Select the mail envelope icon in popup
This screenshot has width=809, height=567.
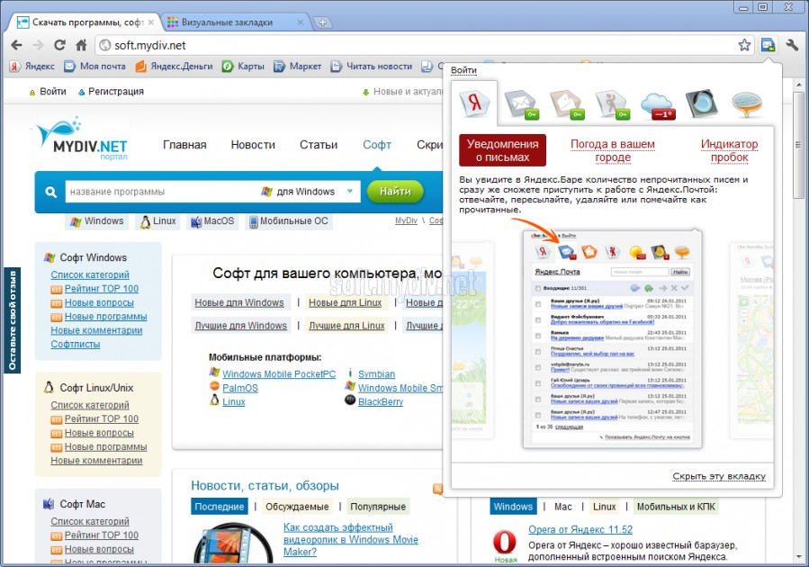pos(521,103)
